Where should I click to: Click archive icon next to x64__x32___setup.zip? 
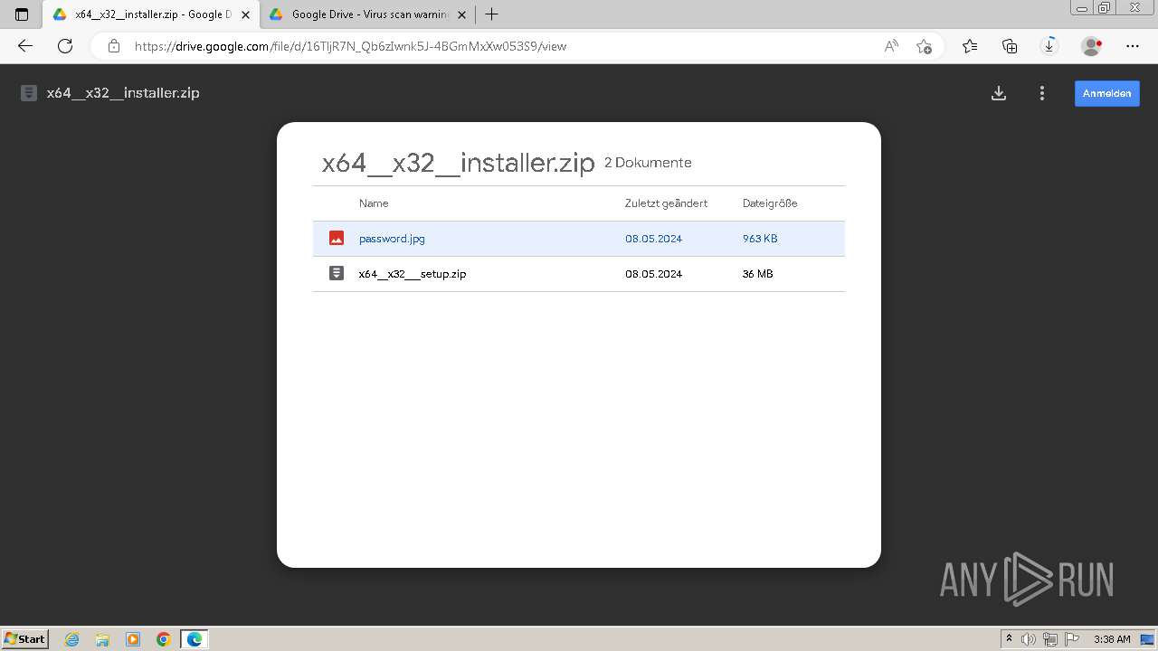[337, 273]
